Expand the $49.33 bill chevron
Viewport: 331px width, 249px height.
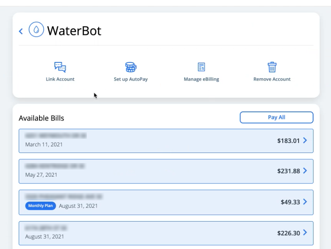[305, 202]
